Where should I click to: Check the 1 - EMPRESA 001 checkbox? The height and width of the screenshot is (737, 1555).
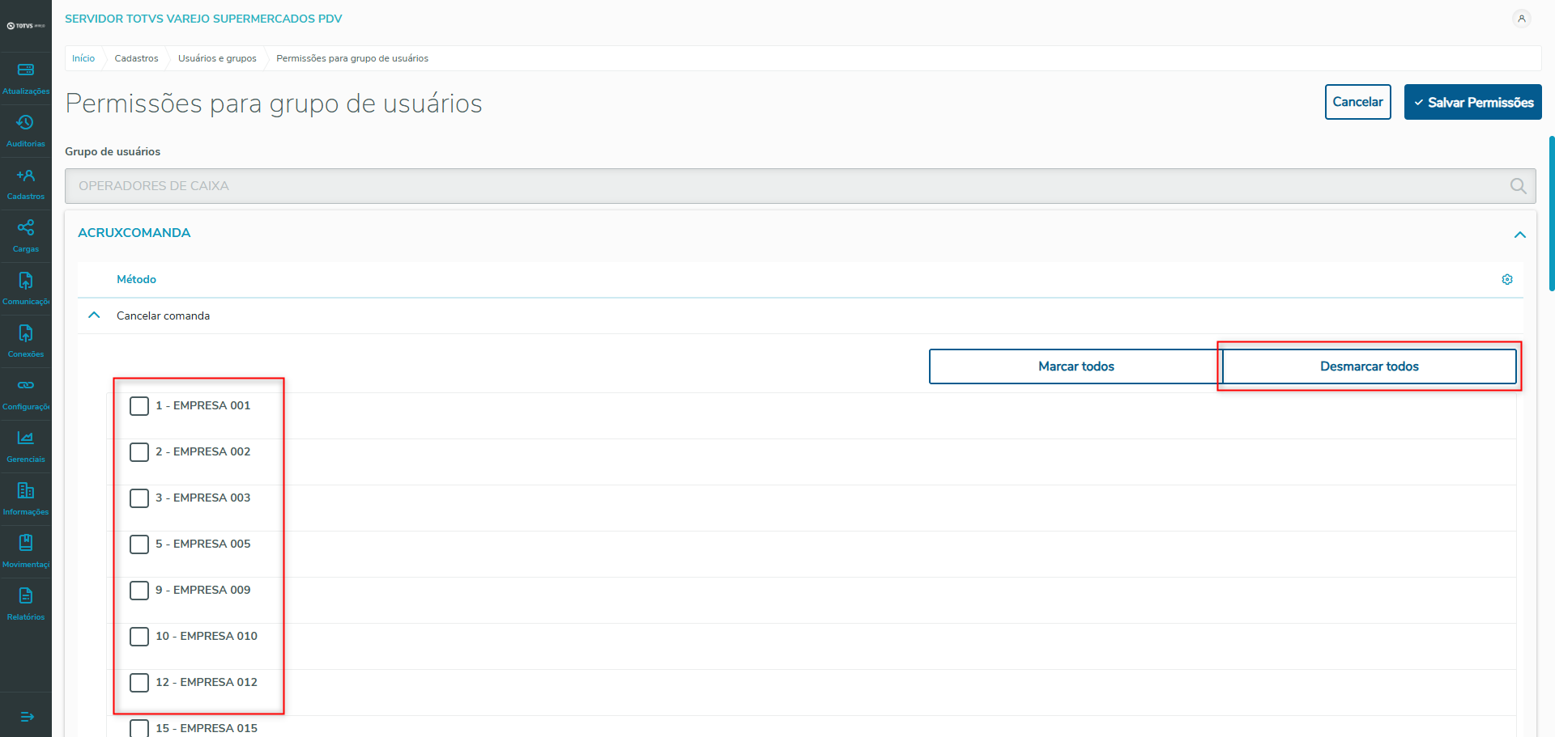click(139, 406)
